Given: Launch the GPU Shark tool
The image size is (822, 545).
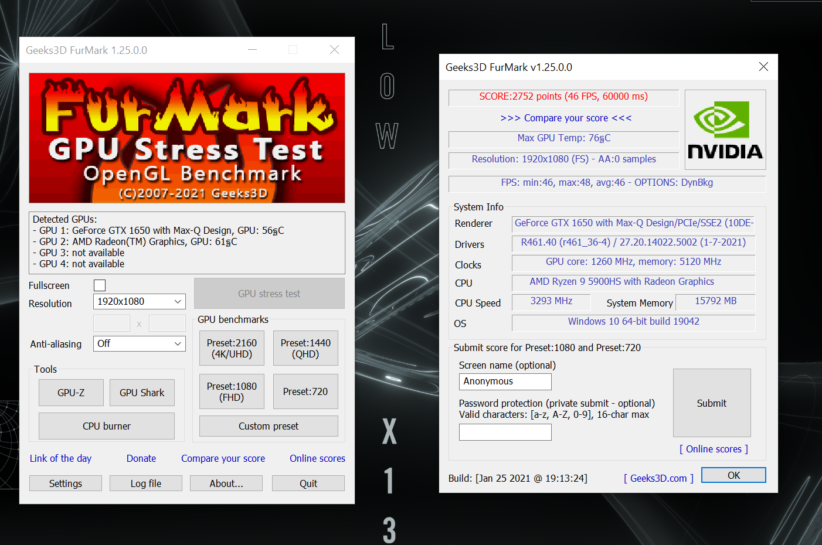Looking at the screenshot, I should pyautogui.click(x=142, y=393).
